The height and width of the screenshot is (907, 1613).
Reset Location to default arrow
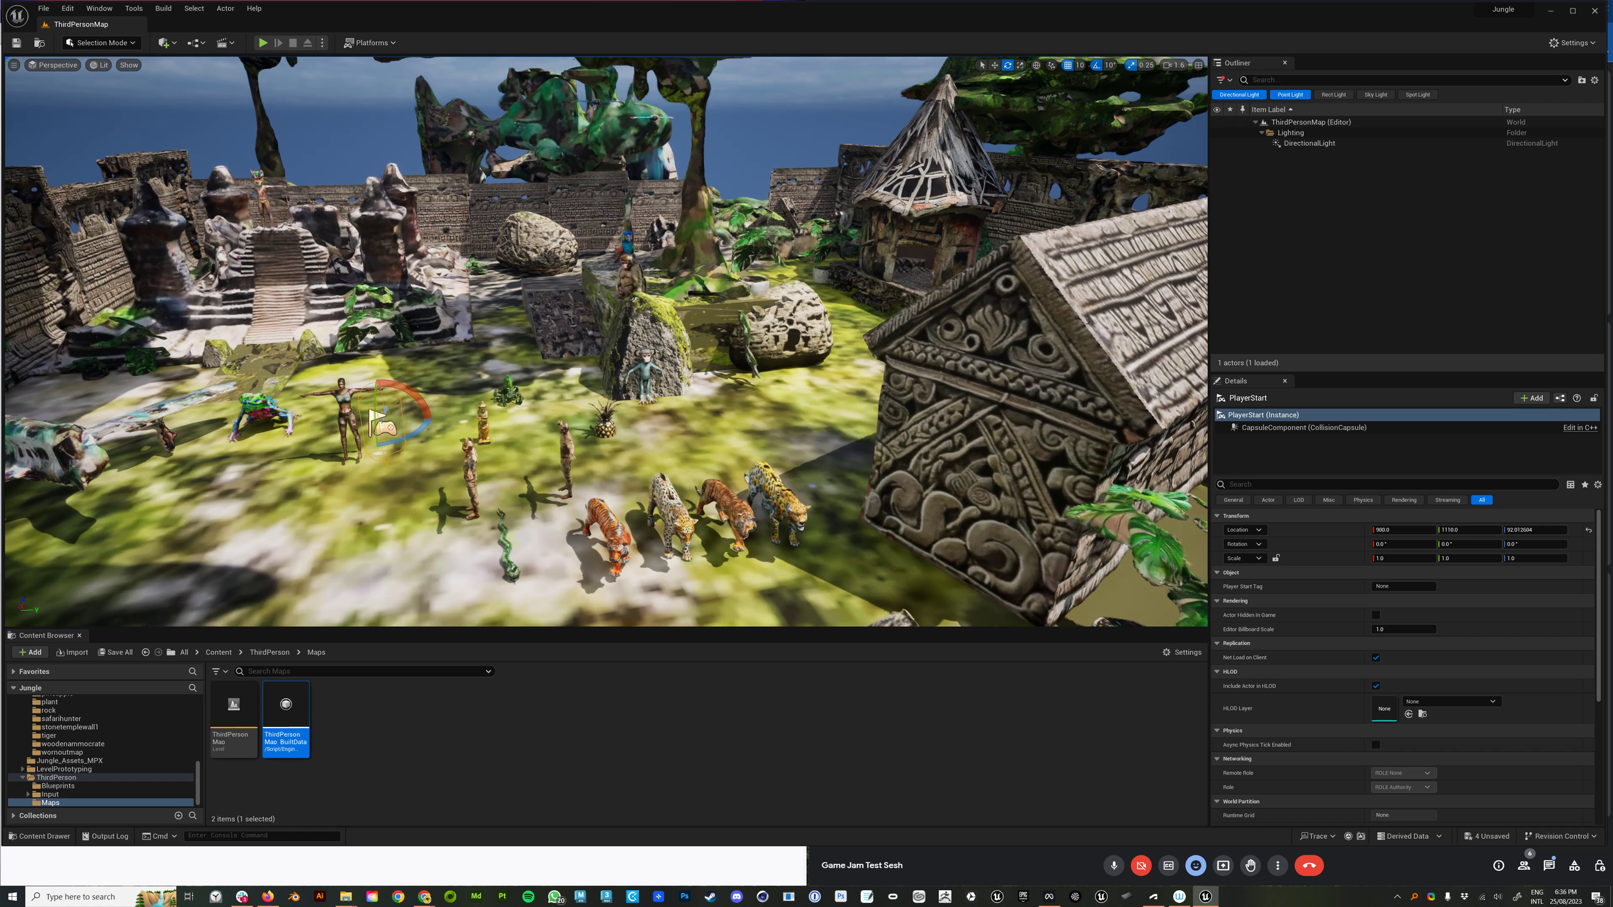(1588, 530)
